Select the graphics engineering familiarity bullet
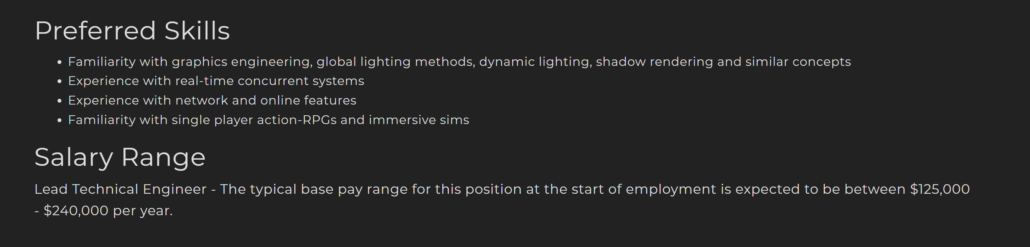Image resolution: width=1030 pixels, height=247 pixels. click(x=460, y=62)
